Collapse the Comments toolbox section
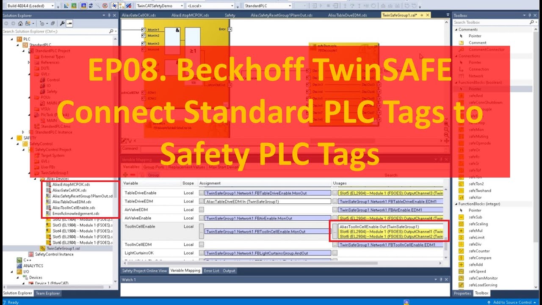Image resolution: width=542 pixels, height=305 pixels. [456, 30]
